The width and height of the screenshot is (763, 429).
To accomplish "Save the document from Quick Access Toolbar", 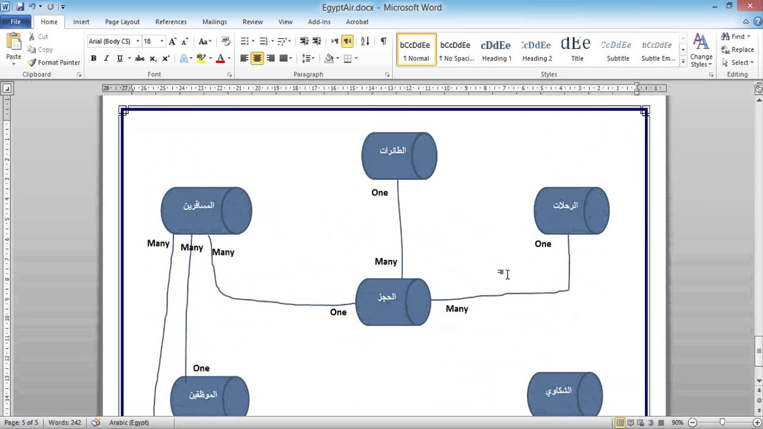I will [20, 7].
